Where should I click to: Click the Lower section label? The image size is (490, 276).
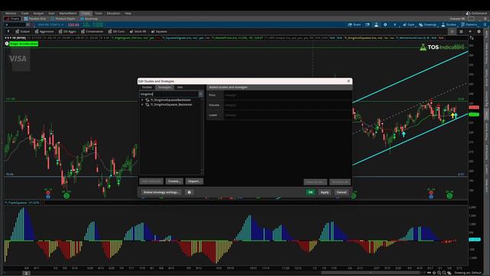coord(213,115)
